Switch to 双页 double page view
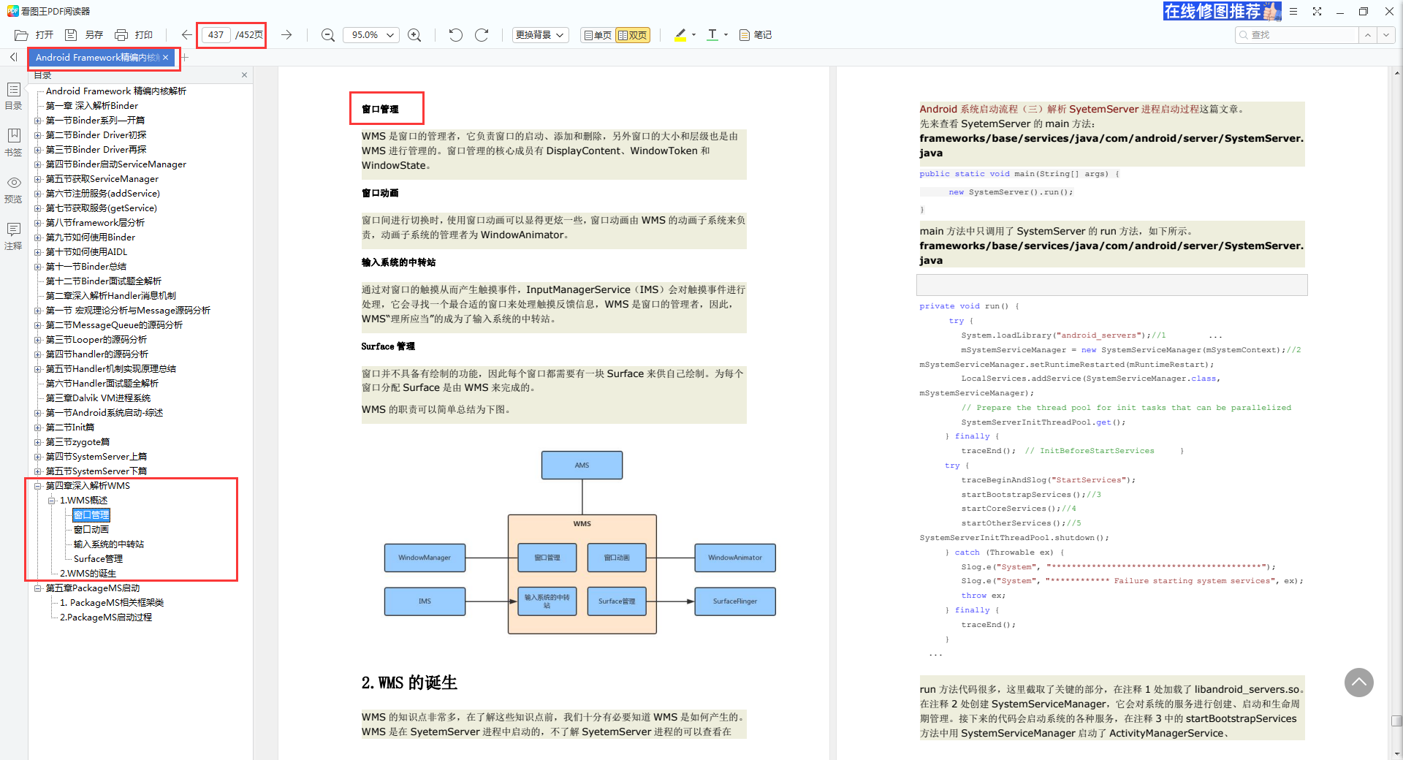This screenshot has width=1403, height=760. tap(632, 35)
